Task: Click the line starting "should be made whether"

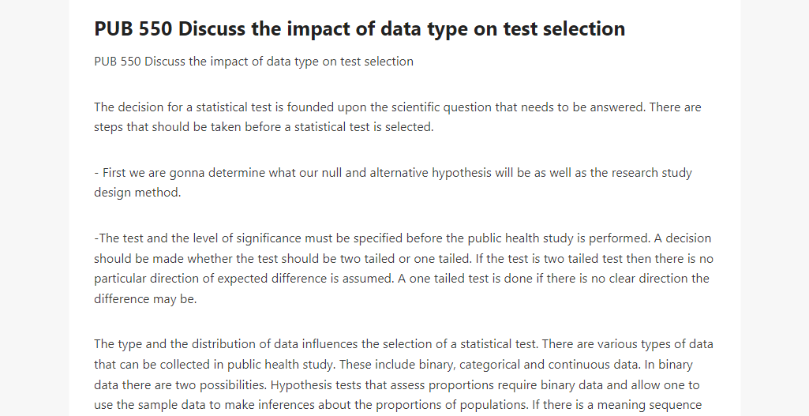Action: click(403, 259)
